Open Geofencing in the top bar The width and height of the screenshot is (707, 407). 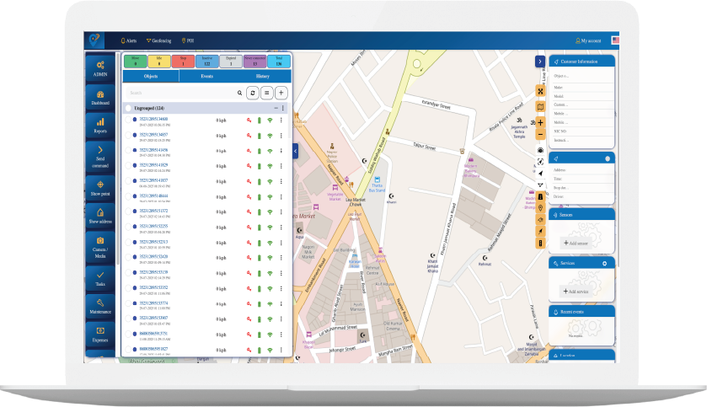tap(158, 40)
